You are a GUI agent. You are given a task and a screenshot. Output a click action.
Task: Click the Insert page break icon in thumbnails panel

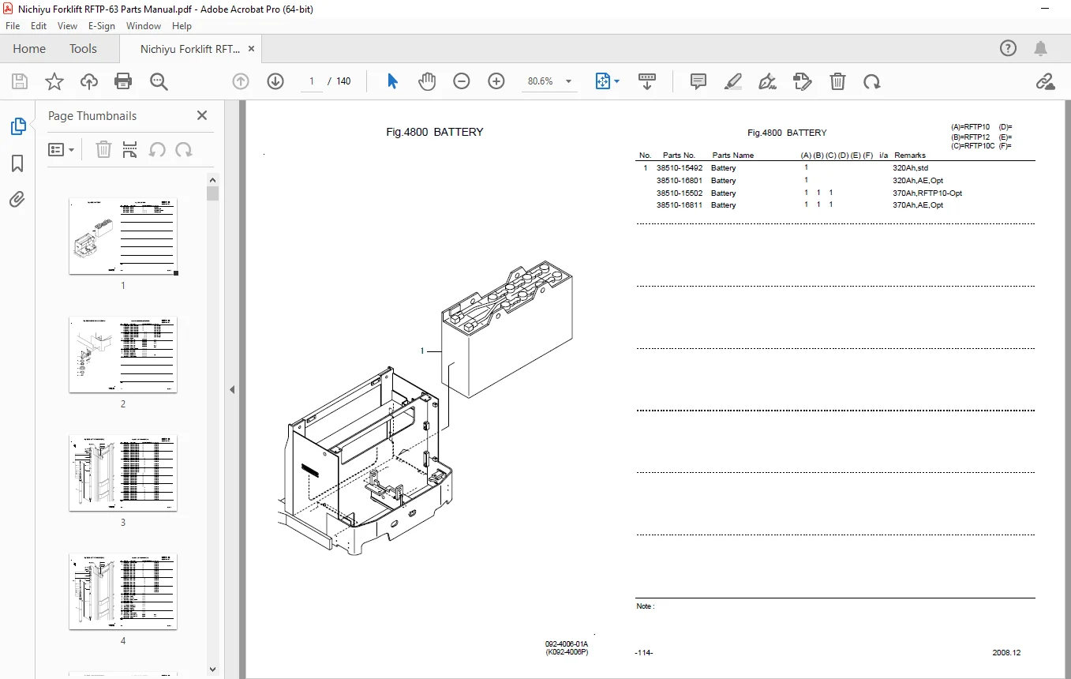130,149
